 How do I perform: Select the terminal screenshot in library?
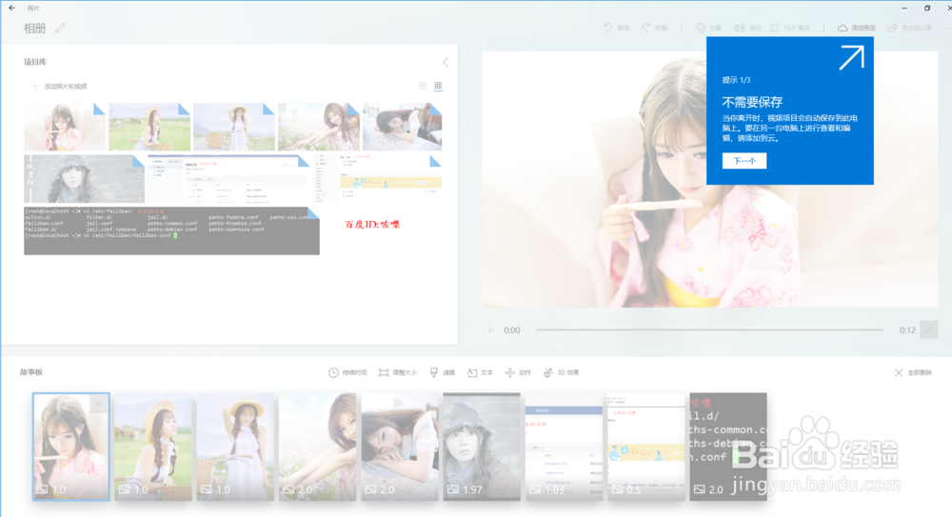click(x=171, y=230)
